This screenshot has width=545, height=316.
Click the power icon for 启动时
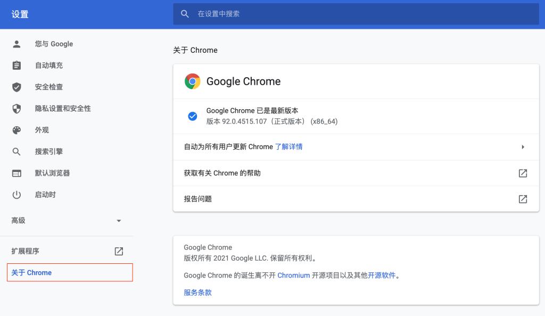tap(16, 195)
